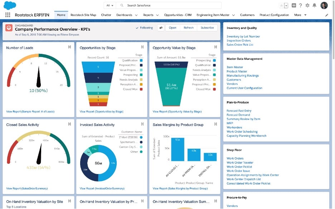Click the Refresh button

pyautogui.click(x=188, y=28)
